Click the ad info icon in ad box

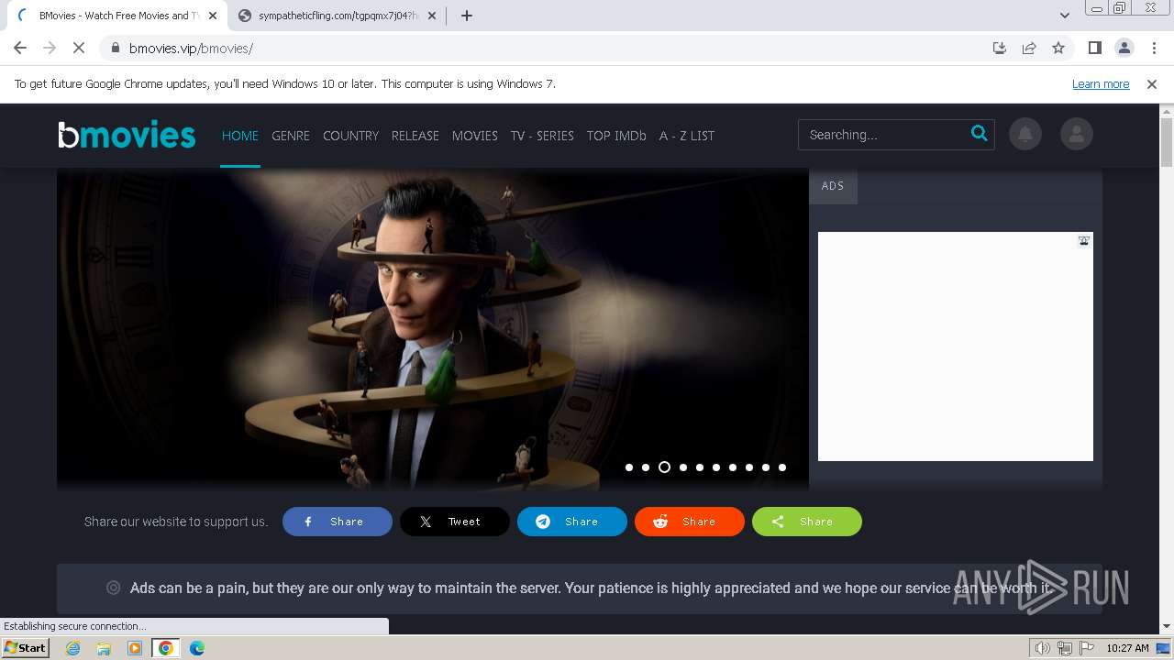[x=1084, y=241]
